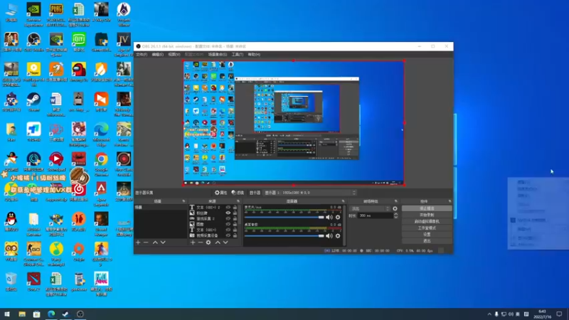The width and height of the screenshot is (569, 320).
Task: Move the scene up with the arrow
Action: (155, 242)
